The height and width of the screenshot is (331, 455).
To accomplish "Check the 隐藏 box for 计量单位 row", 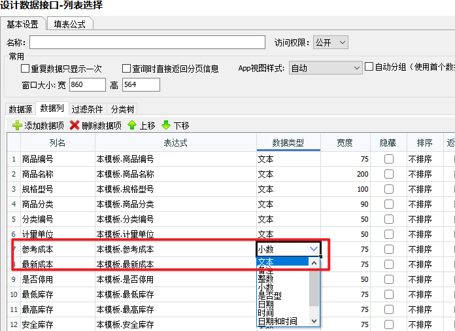I will (389, 234).
